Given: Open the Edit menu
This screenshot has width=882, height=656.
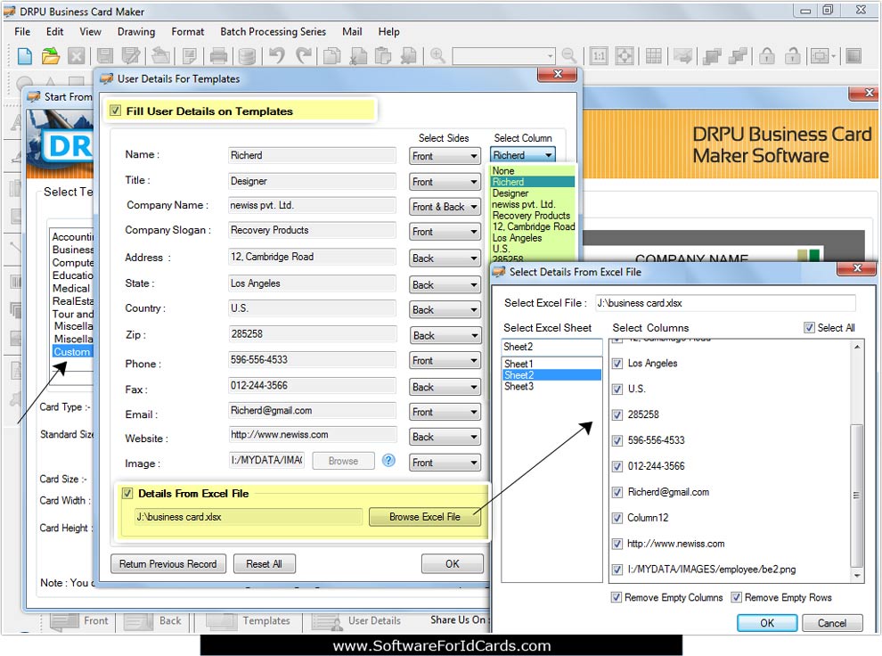Looking at the screenshot, I should (x=54, y=31).
